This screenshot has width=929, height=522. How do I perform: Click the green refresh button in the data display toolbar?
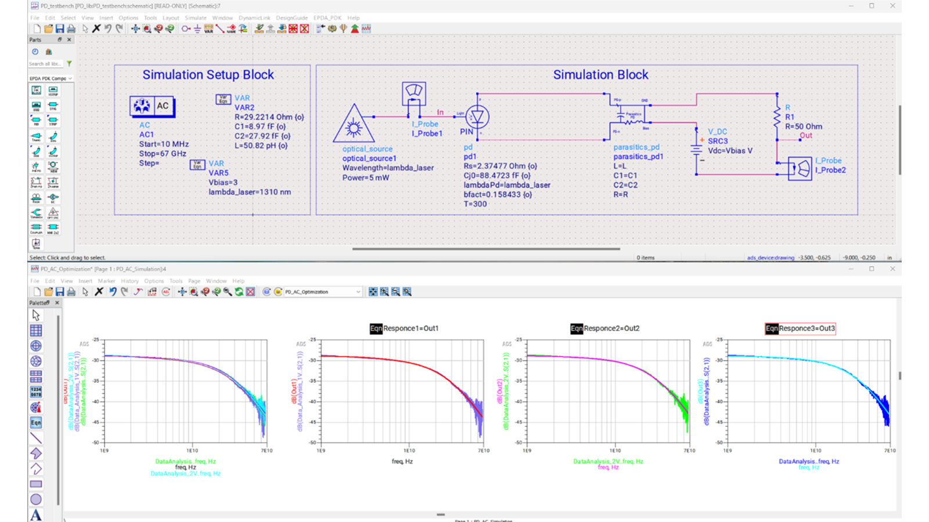pos(239,292)
